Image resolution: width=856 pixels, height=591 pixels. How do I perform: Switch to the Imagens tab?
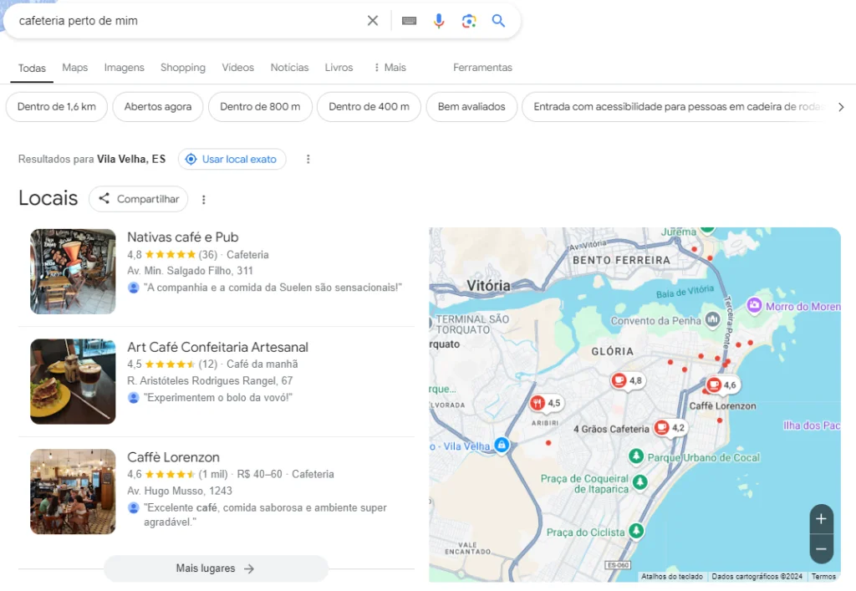tap(124, 68)
